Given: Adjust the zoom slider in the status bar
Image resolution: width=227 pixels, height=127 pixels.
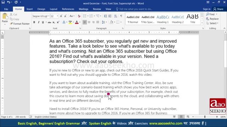Looking at the screenshot, I should click(x=205, y=117).
